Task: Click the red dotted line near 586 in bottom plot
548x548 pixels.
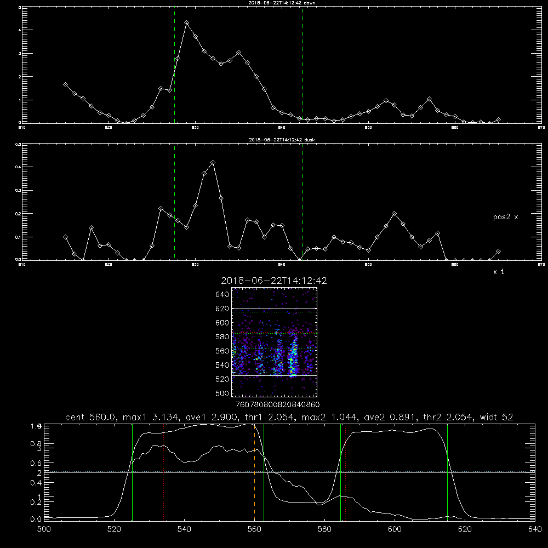Action: (x=346, y=472)
